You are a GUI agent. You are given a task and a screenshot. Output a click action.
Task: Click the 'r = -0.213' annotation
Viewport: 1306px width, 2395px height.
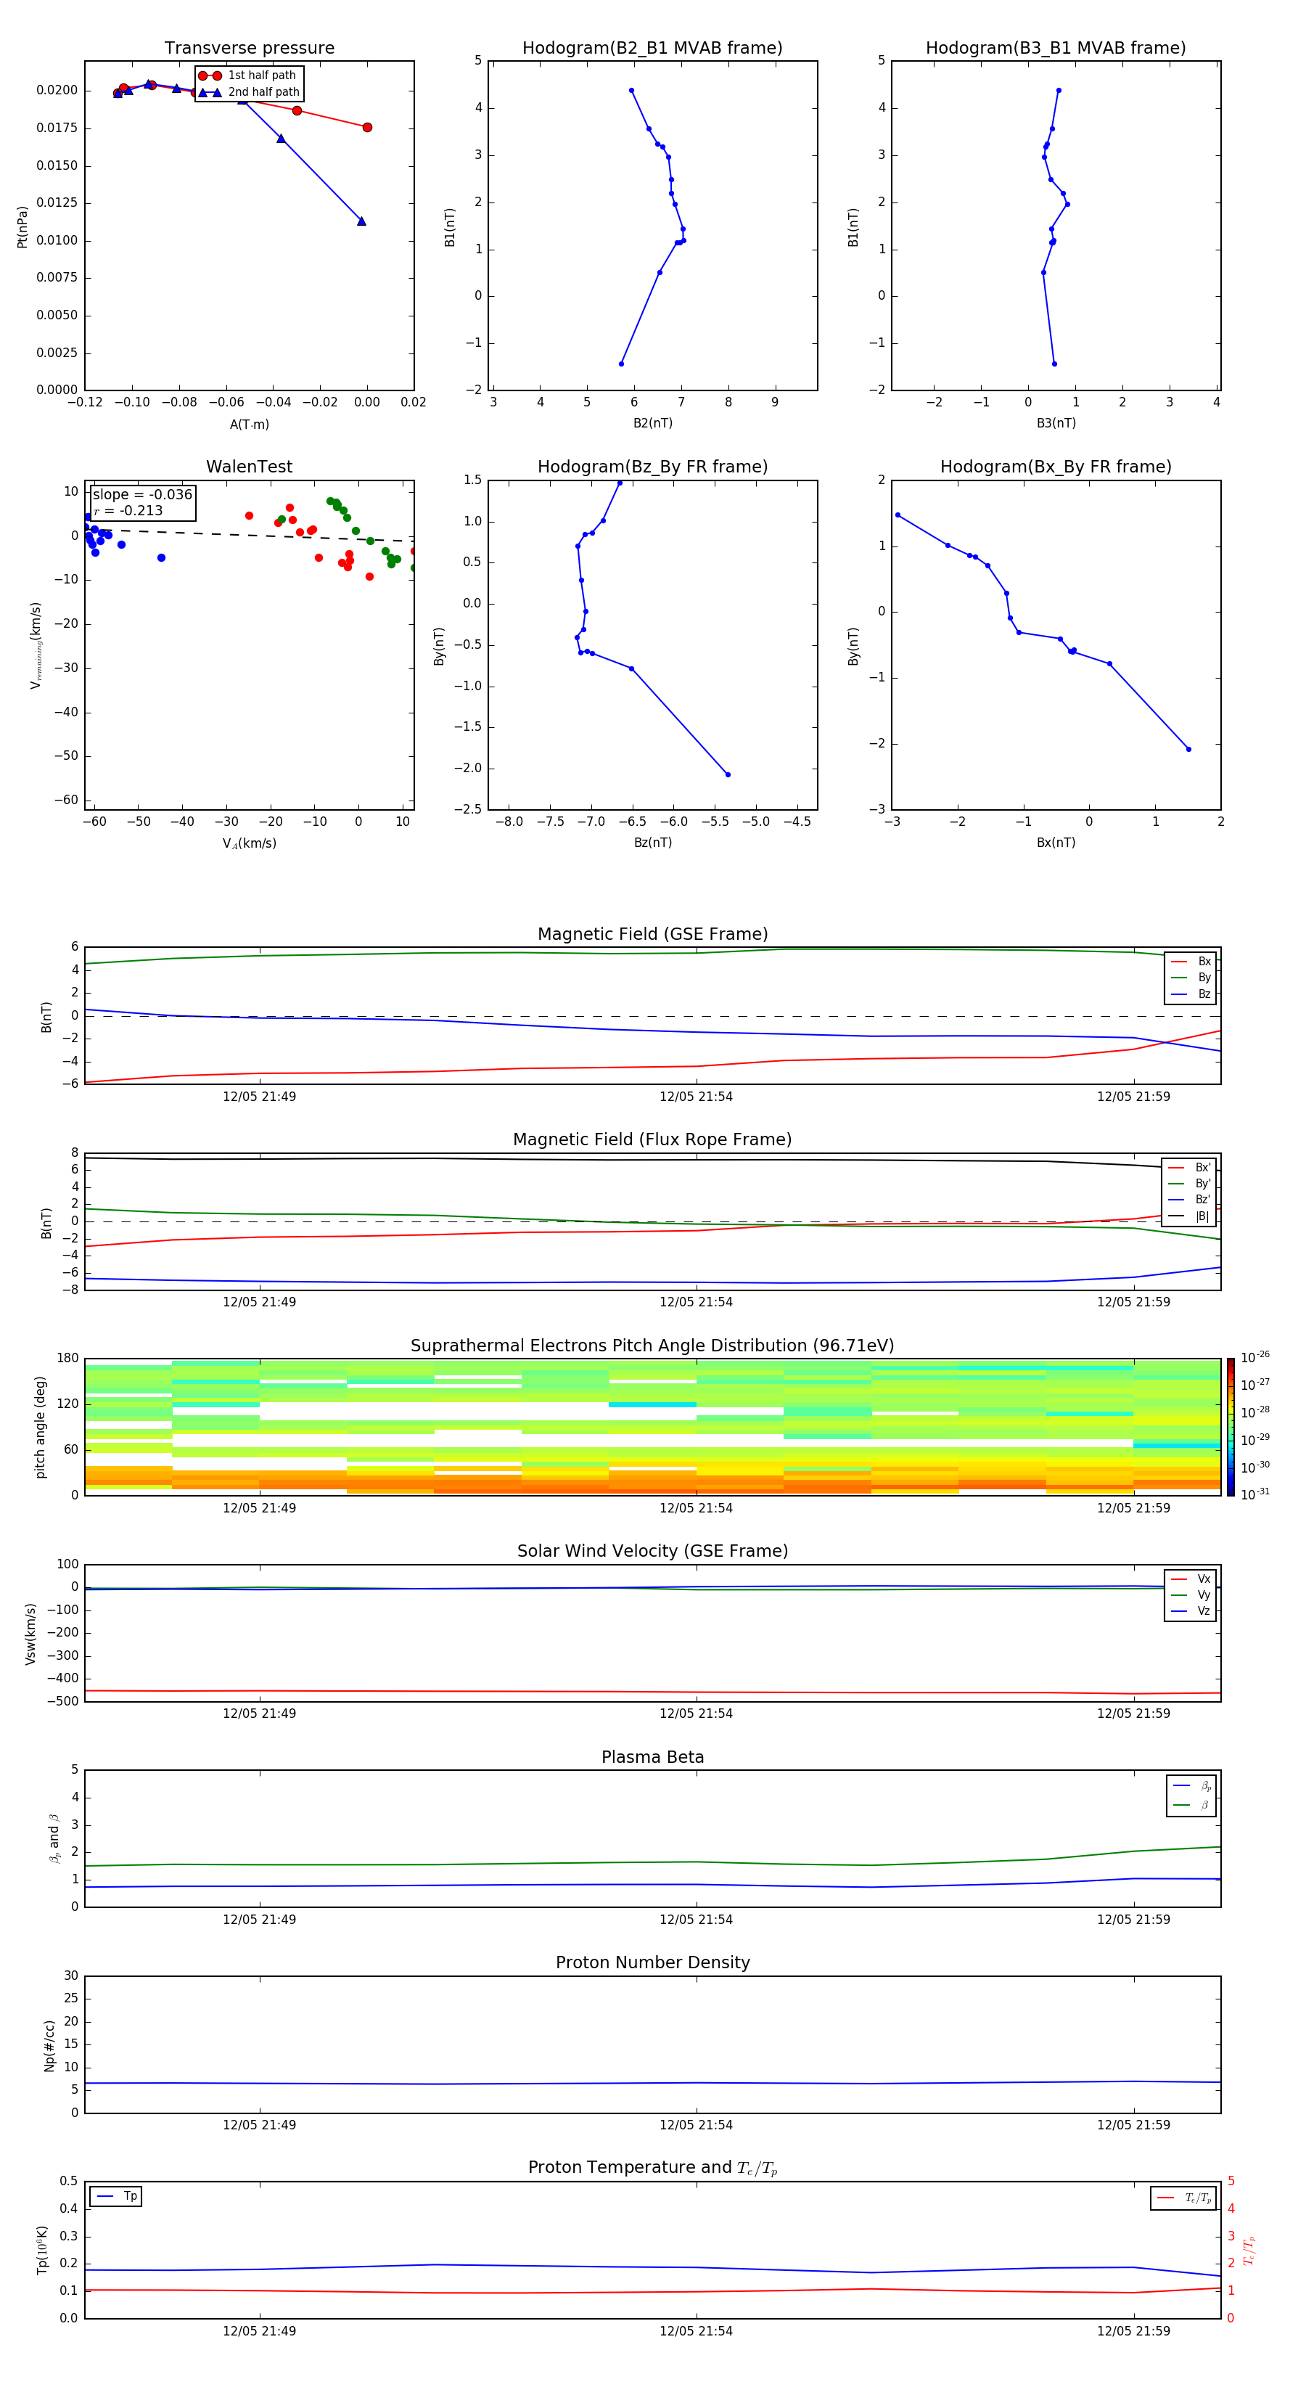point(128,510)
